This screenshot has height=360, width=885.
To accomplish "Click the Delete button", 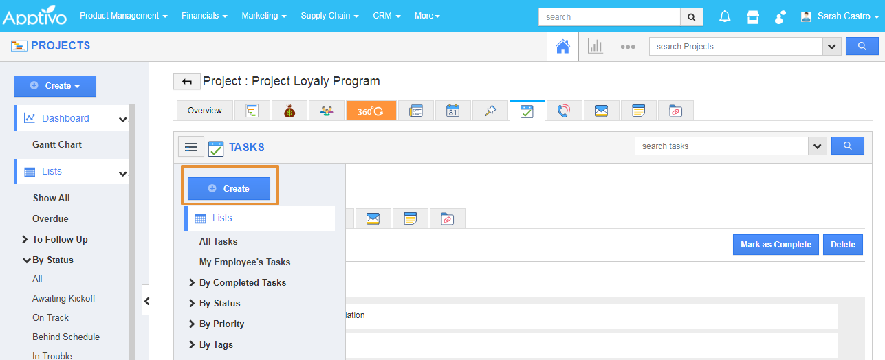I will (x=843, y=245).
